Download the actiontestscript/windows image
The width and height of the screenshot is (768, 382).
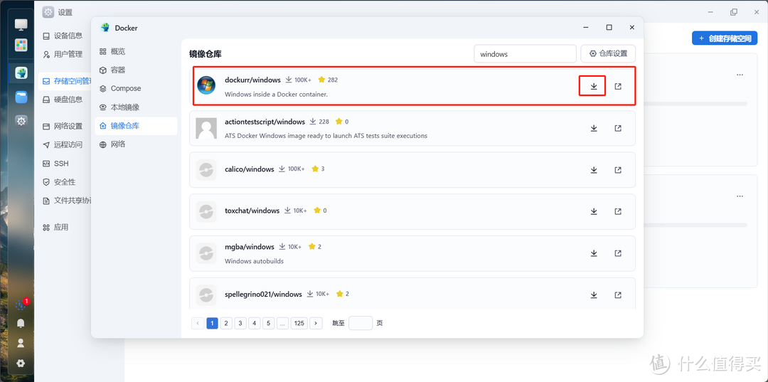[x=594, y=128]
